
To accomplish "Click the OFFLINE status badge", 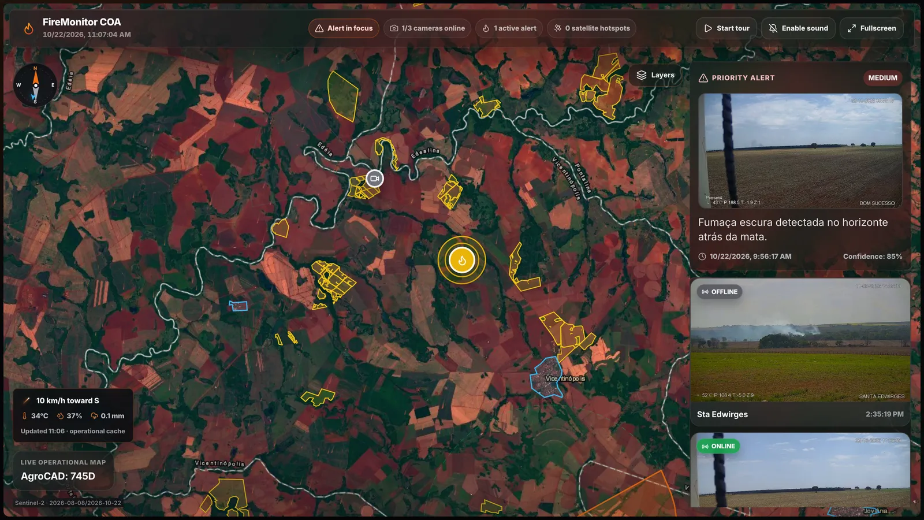I will tap(720, 292).
